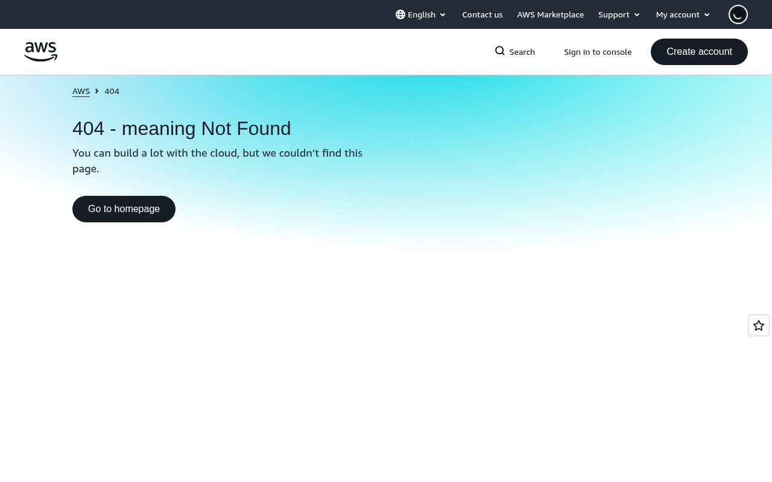Click the 404 breadcrumb text
The height and width of the screenshot is (482, 772).
(x=112, y=91)
